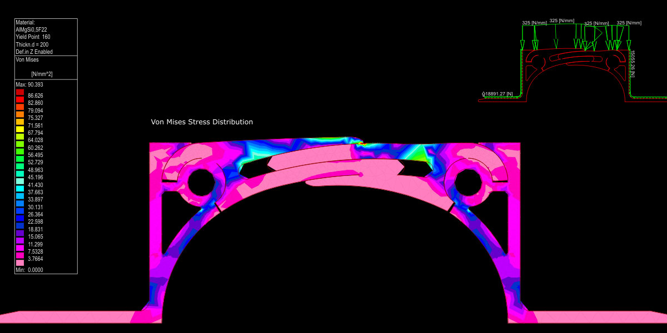Click the vertical 15055.26 [N] force label
The height and width of the screenshot is (333, 667).
(x=632, y=63)
